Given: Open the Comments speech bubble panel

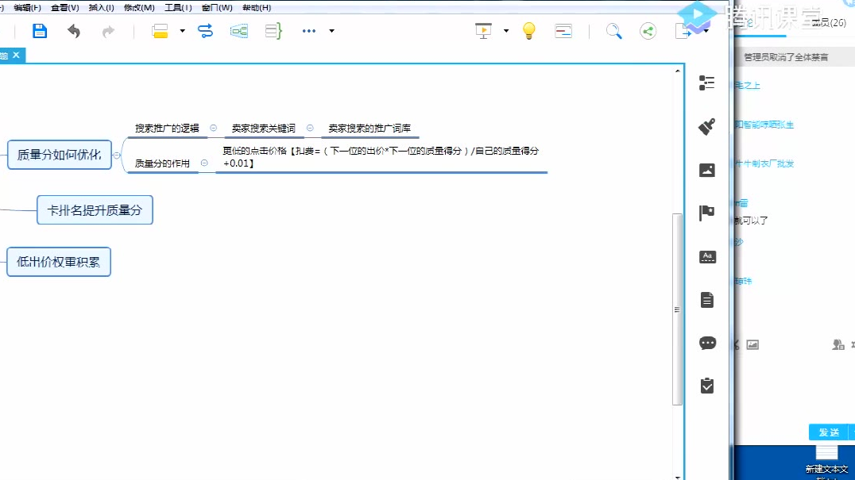Looking at the screenshot, I should [x=707, y=343].
